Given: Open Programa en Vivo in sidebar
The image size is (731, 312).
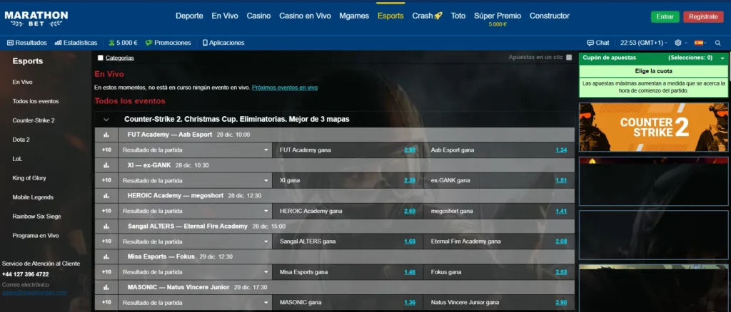Looking at the screenshot, I should point(36,236).
